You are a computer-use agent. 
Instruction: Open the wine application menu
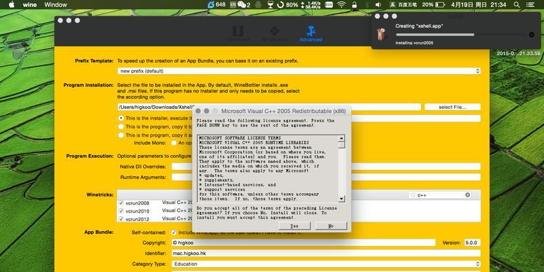30,5
